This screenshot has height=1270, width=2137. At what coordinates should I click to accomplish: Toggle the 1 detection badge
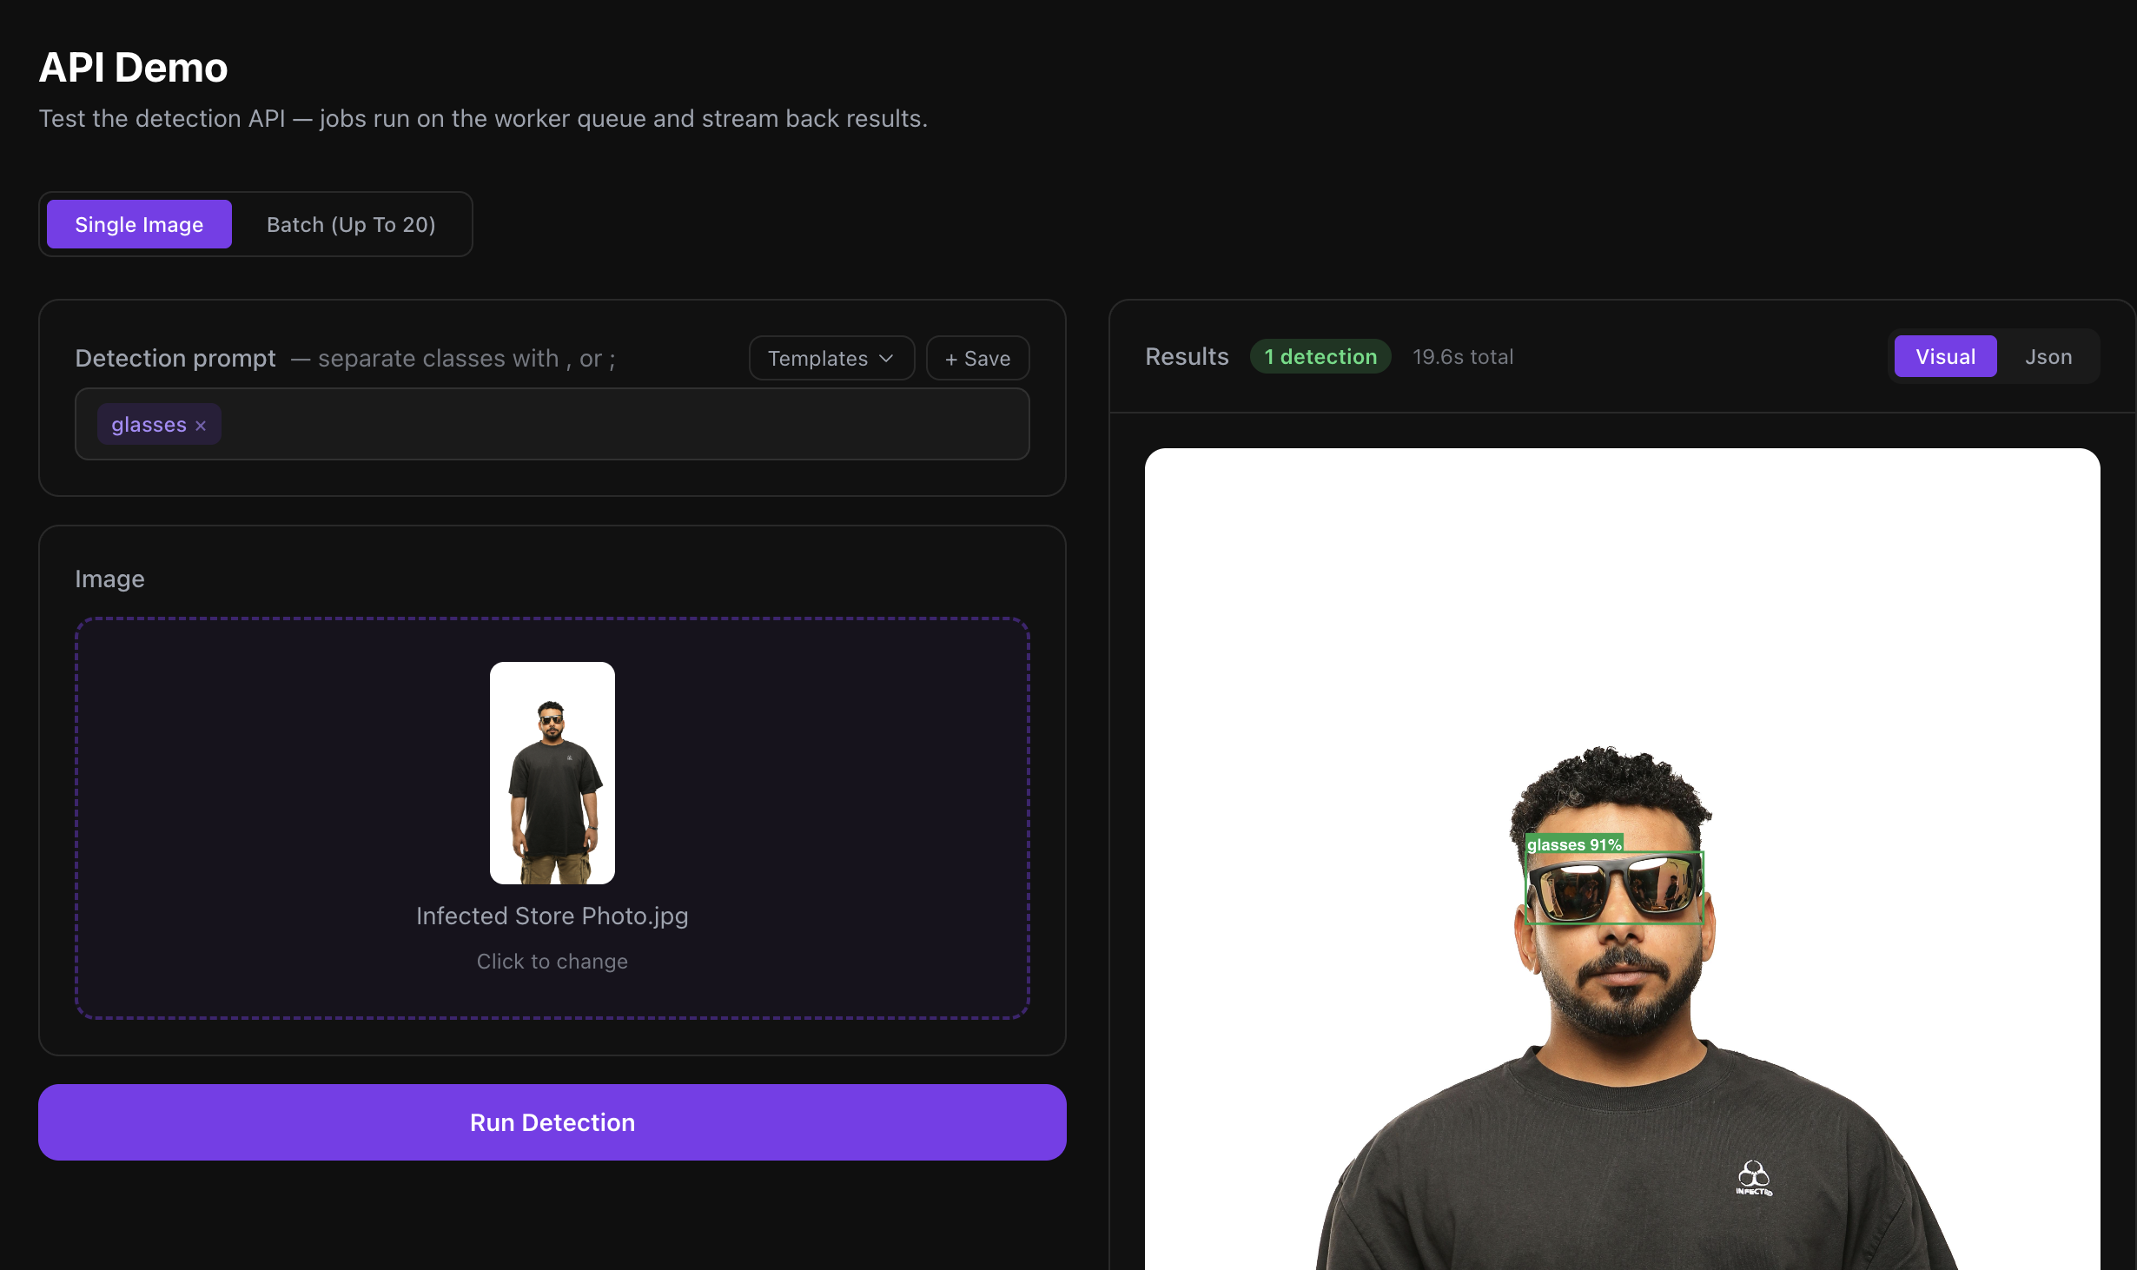coord(1320,356)
